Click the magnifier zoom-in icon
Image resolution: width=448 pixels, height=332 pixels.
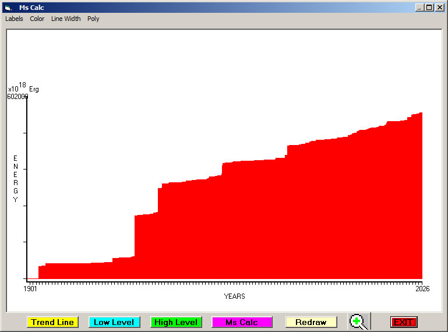pos(358,322)
